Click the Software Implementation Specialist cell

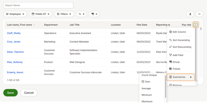tap(83, 52)
